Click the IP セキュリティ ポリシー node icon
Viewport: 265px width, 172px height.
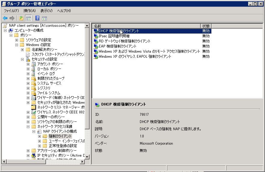34,155
